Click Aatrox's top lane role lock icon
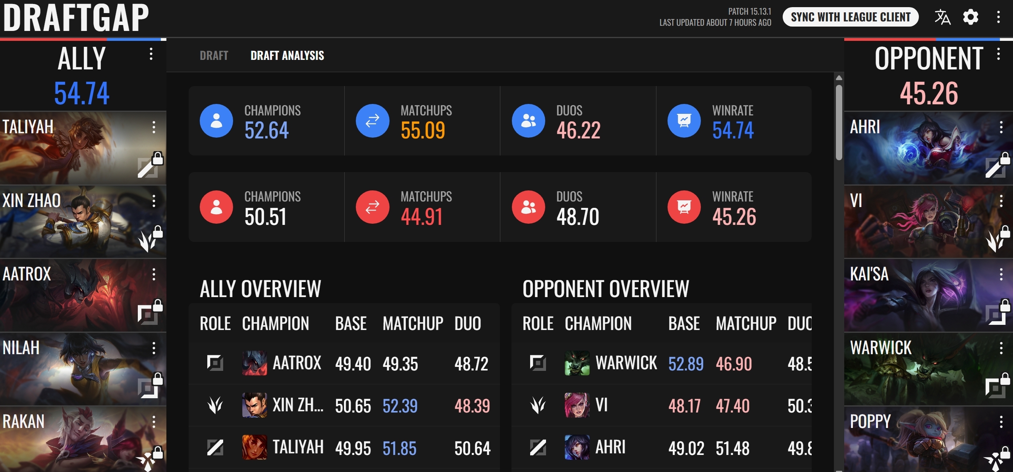The width and height of the screenshot is (1013, 472). [x=150, y=312]
